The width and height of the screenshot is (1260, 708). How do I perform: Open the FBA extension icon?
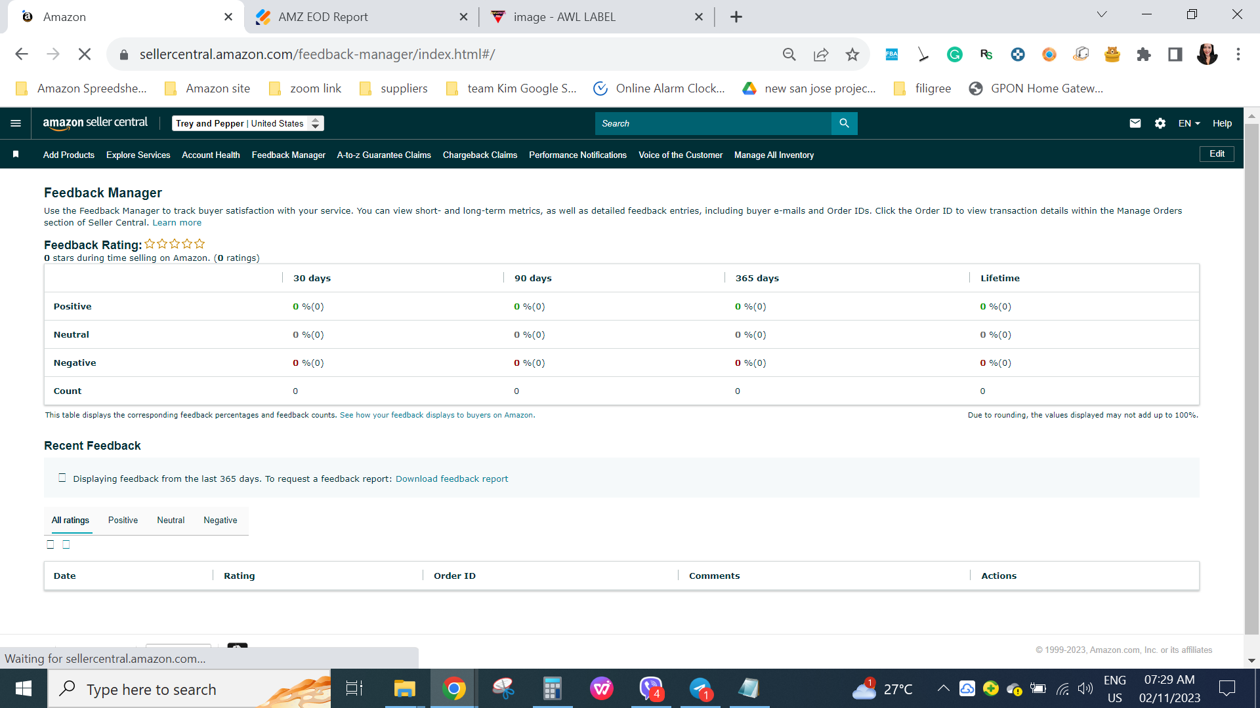[892, 54]
